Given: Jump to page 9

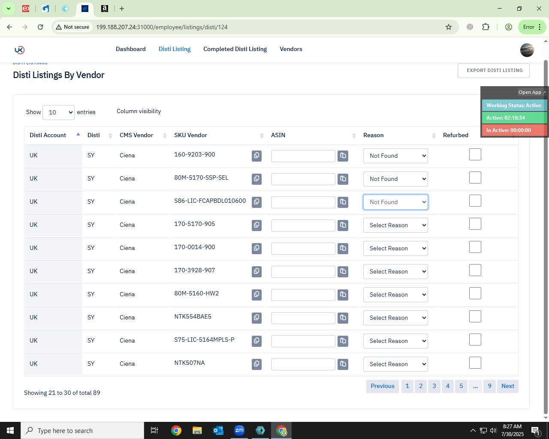Looking at the screenshot, I should click(x=489, y=386).
